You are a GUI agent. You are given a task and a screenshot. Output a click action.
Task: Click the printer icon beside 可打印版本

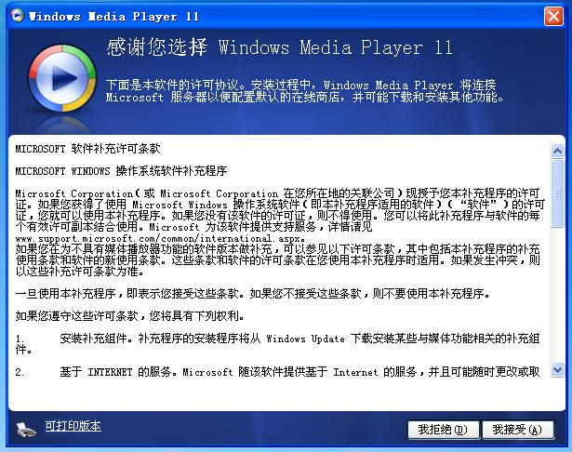pos(26,429)
